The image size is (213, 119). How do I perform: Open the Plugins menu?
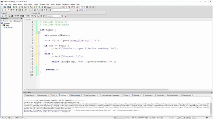58,4
